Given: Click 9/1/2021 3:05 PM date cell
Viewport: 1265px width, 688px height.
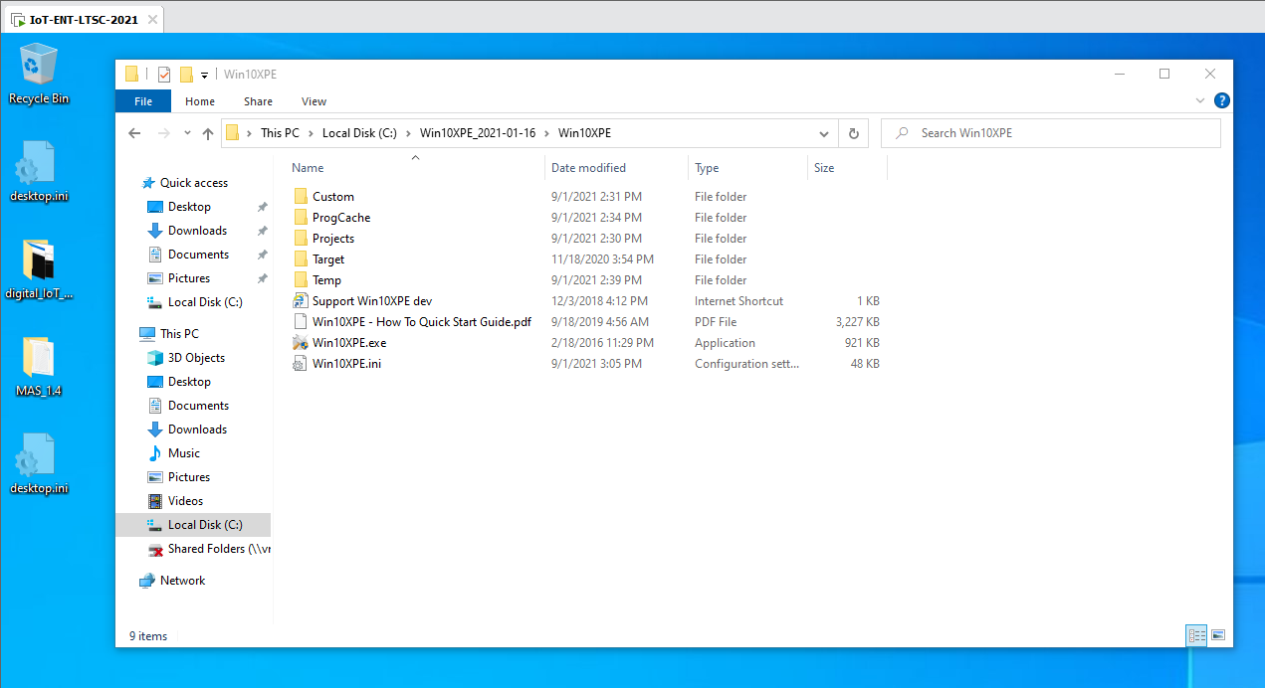Looking at the screenshot, I should pos(596,364).
